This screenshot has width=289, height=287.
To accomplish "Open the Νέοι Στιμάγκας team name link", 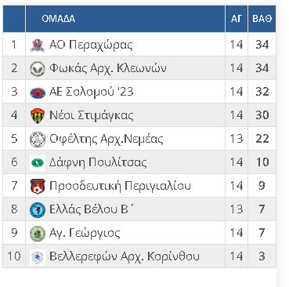I will (92, 115).
